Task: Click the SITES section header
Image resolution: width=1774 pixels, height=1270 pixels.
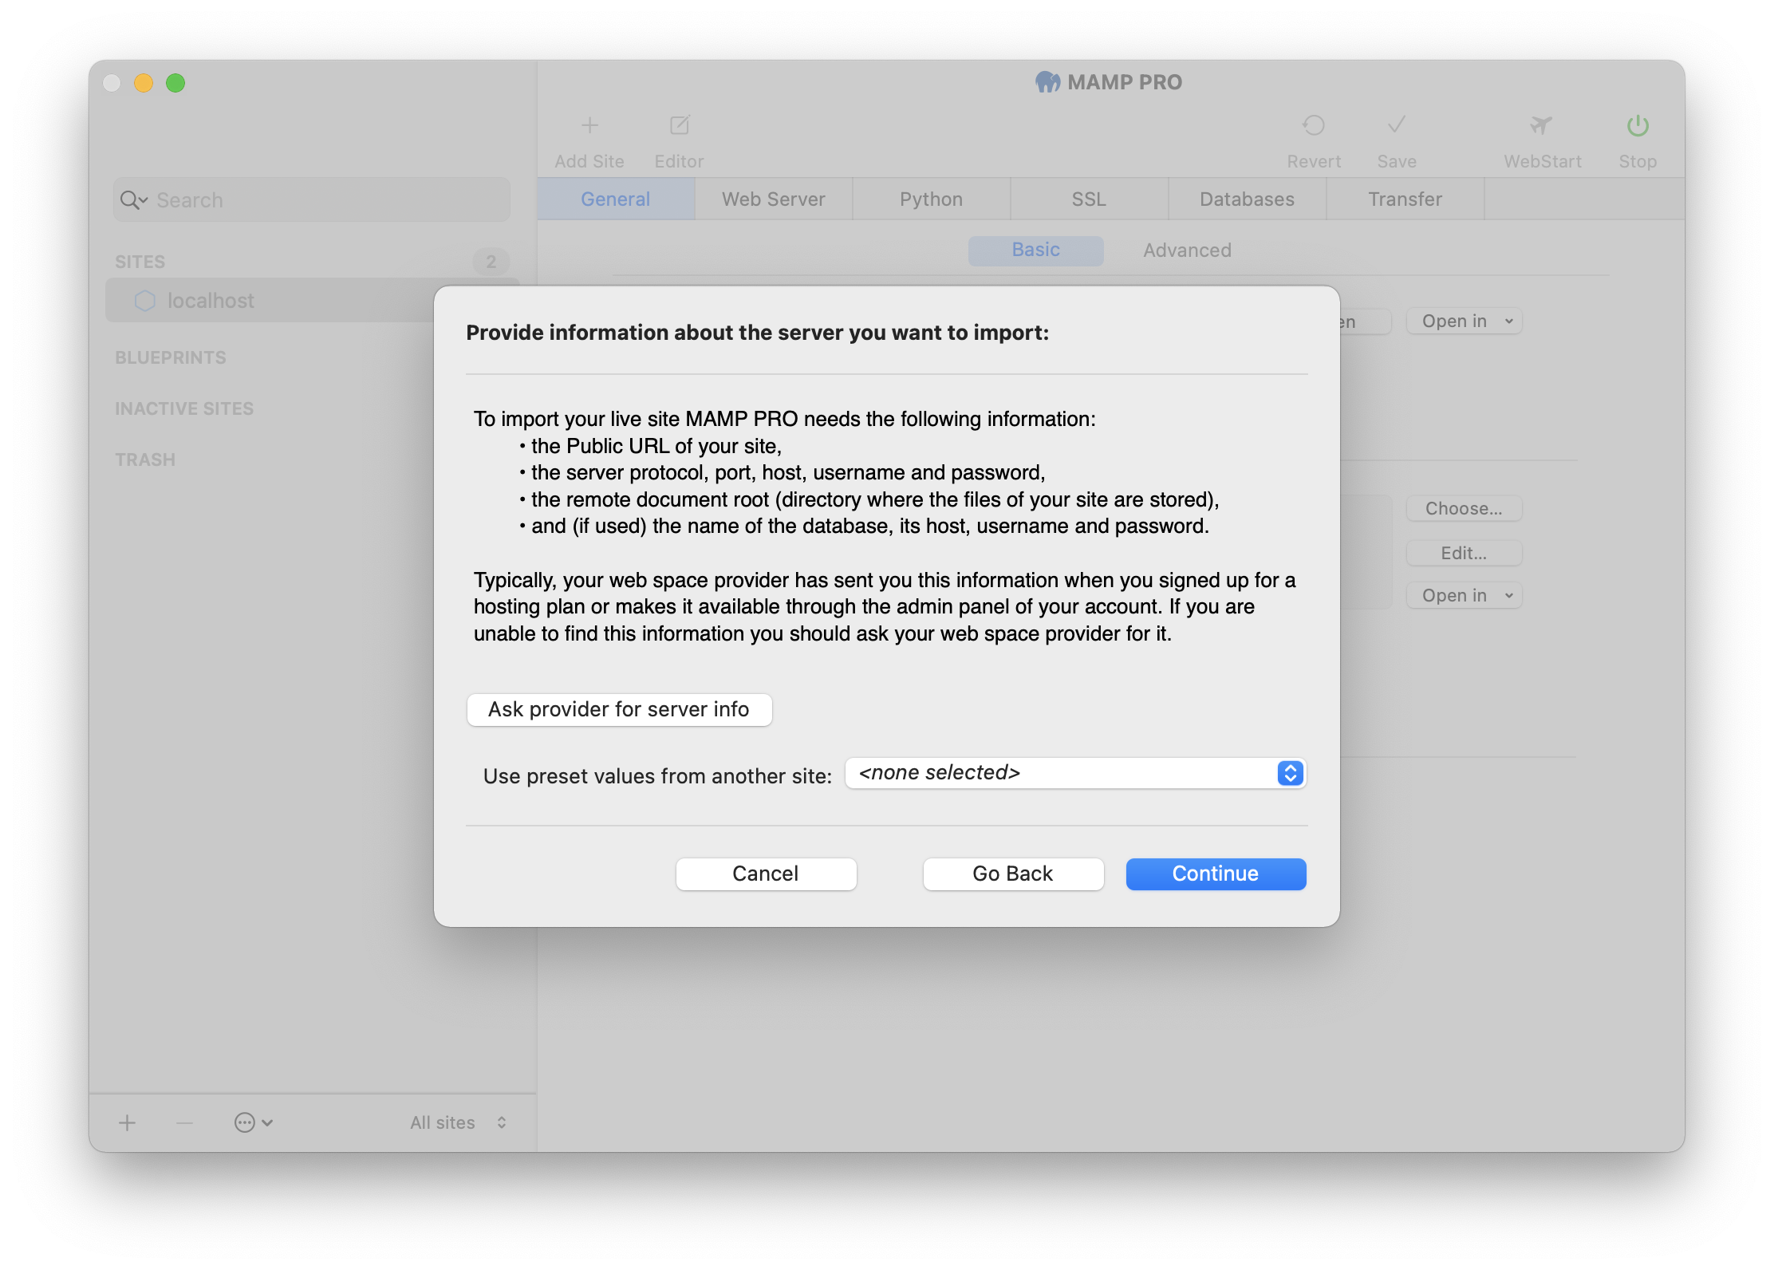Action: [140, 262]
